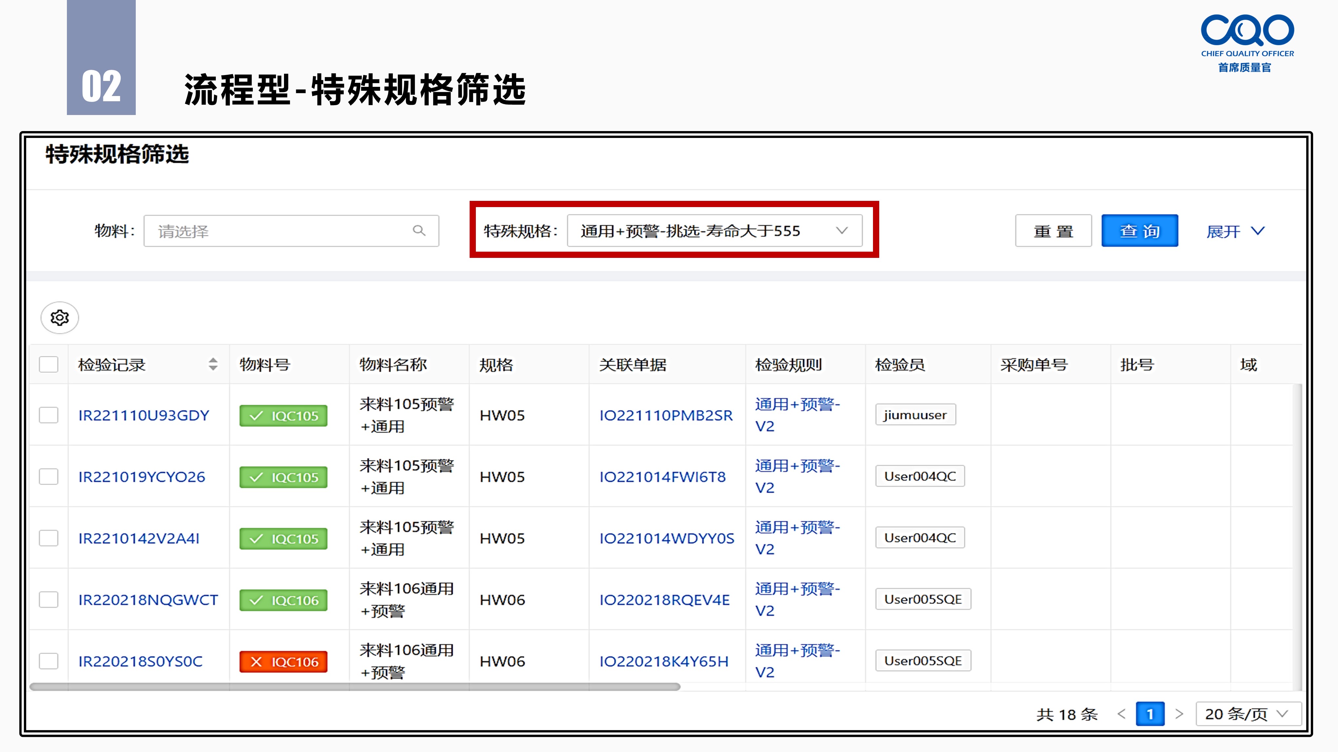Click green IQC105 tag in first row
Viewport: 1338px width, 752px height.
pyautogui.click(x=284, y=416)
